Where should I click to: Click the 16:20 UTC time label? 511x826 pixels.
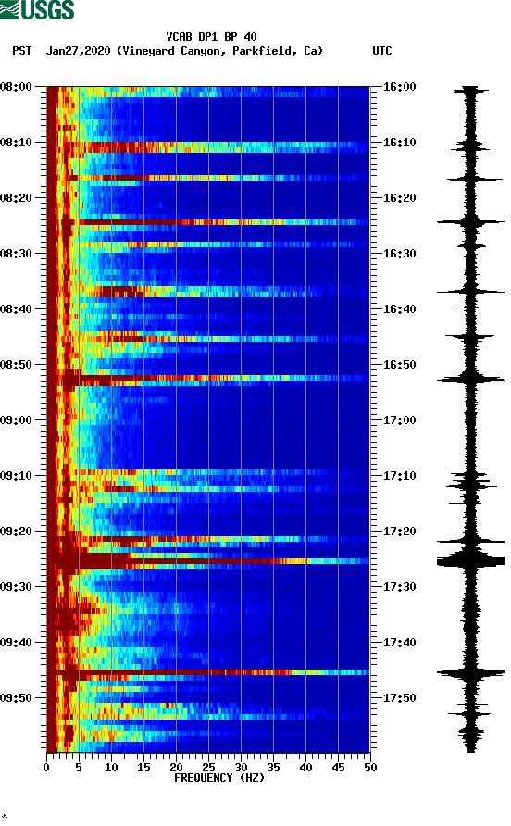pyautogui.click(x=399, y=198)
